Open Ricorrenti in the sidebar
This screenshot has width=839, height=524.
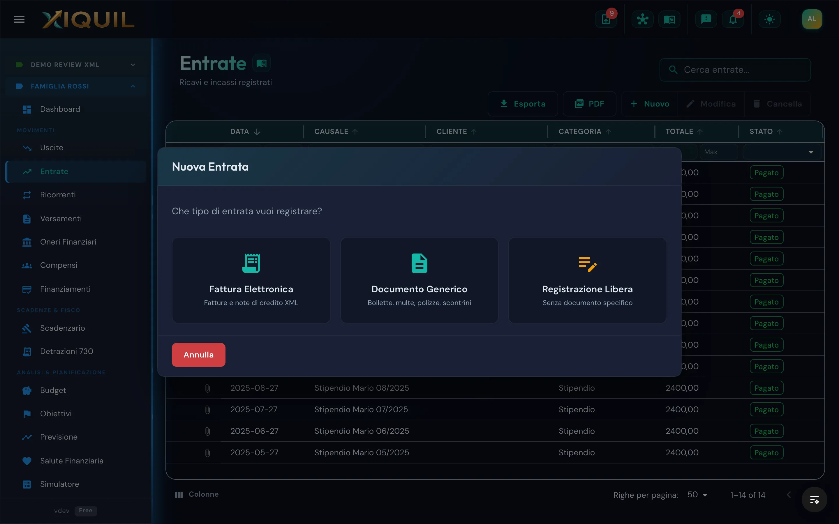click(76, 195)
